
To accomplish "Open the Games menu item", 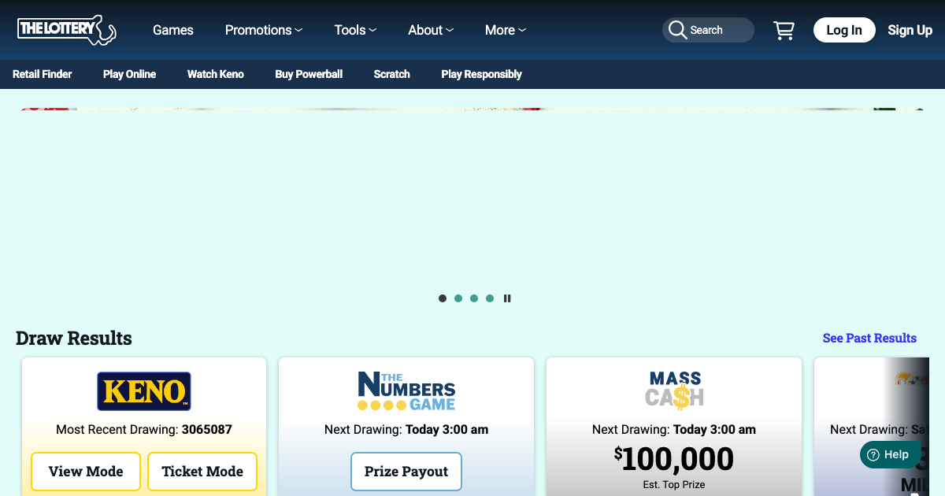I will (x=173, y=30).
